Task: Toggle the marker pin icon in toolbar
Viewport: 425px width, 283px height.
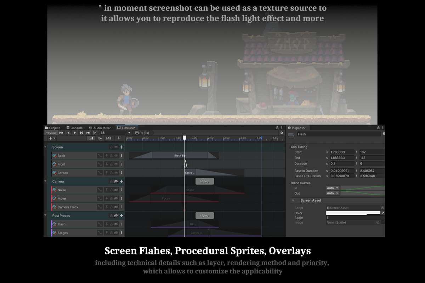Action: (x=119, y=138)
